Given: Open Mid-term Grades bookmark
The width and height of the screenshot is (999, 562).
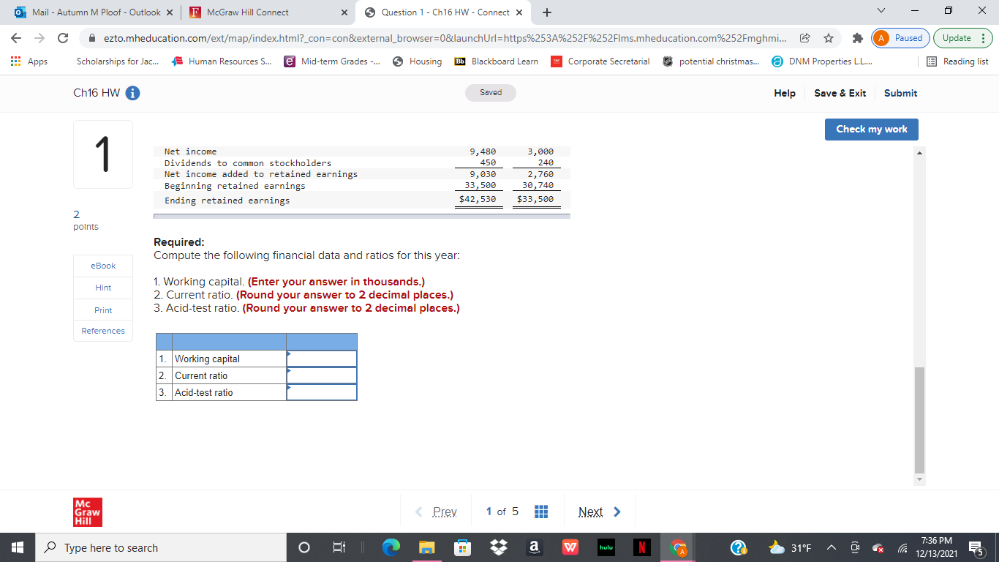Looking at the screenshot, I should coord(333,61).
